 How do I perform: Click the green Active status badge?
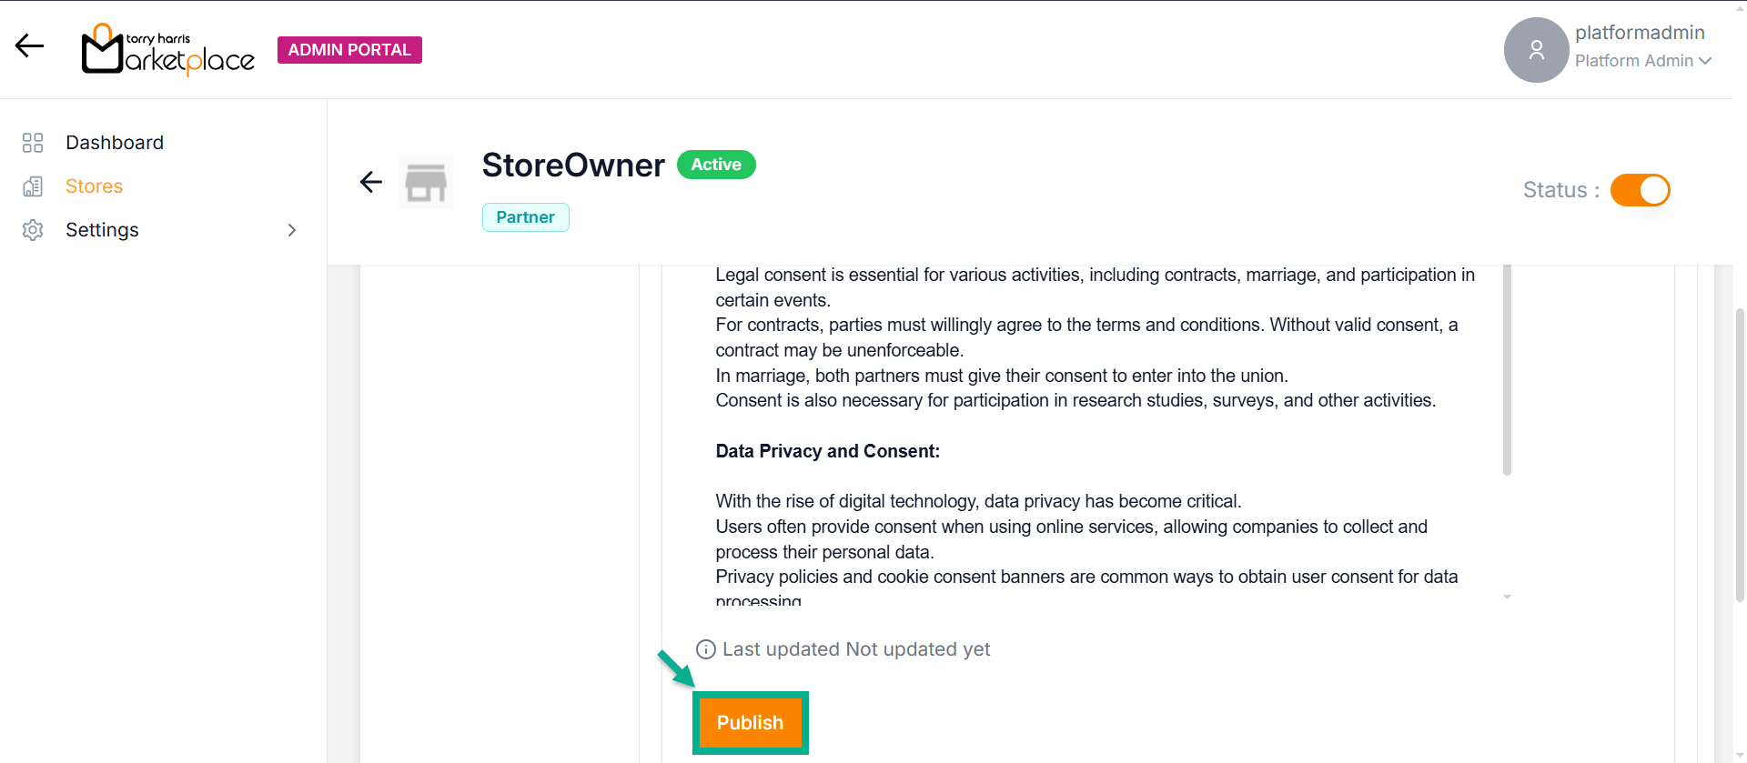(x=716, y=165)
